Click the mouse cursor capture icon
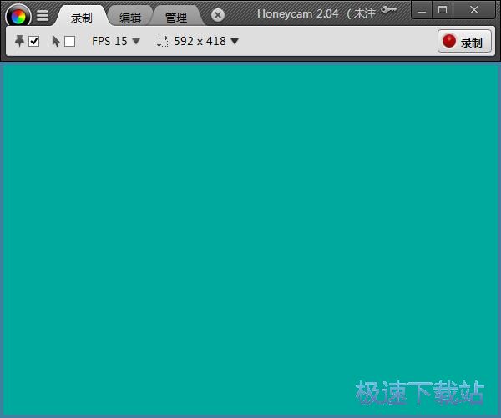Image resolution: width=501 pixels, height=418 pixels. click(x=56, y=41)
